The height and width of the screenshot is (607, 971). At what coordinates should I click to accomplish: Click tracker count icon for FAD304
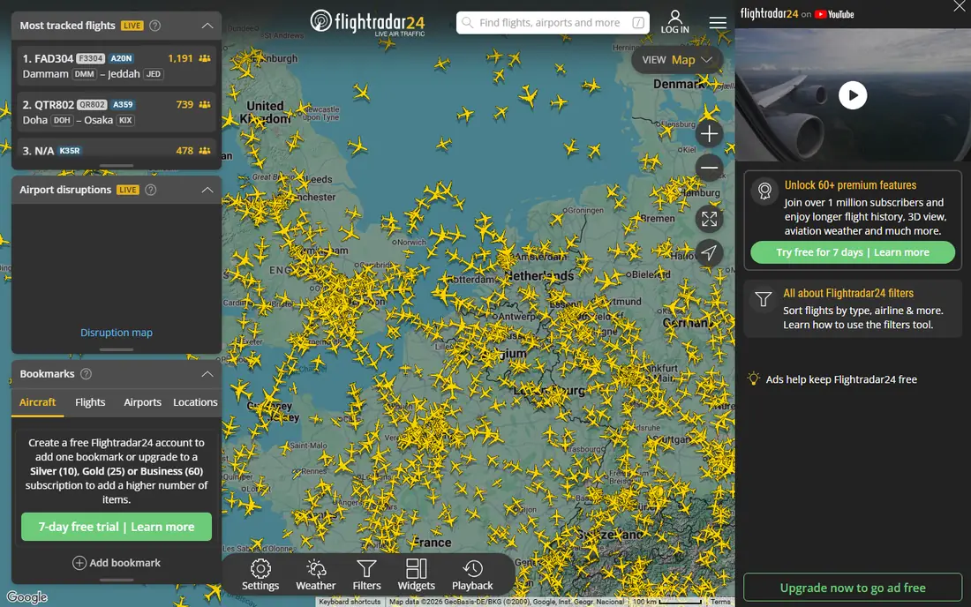(x=205, y=58)
